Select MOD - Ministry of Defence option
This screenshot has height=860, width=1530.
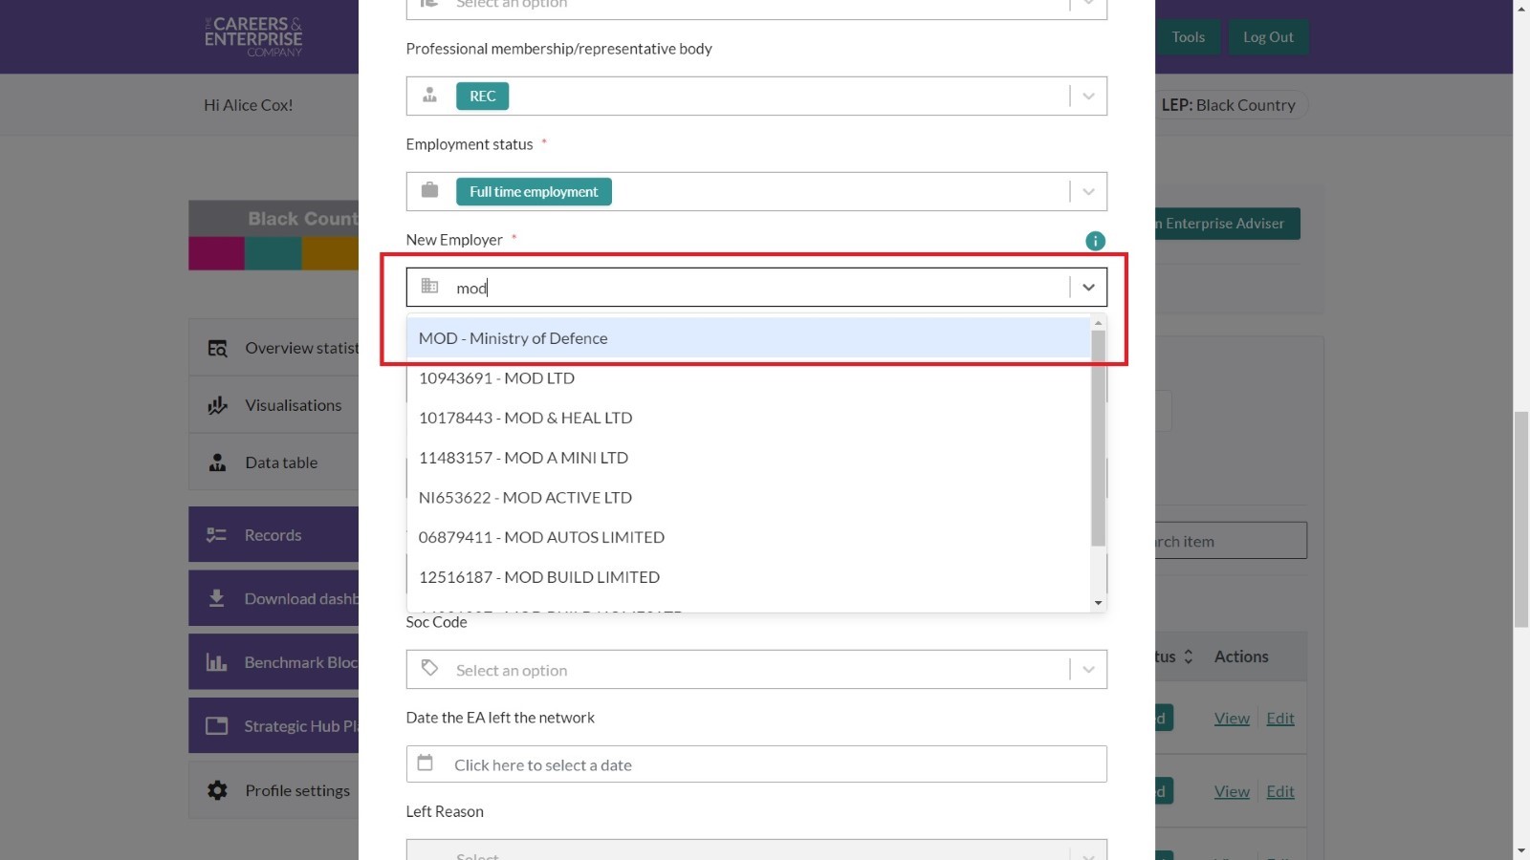point(748,338)
